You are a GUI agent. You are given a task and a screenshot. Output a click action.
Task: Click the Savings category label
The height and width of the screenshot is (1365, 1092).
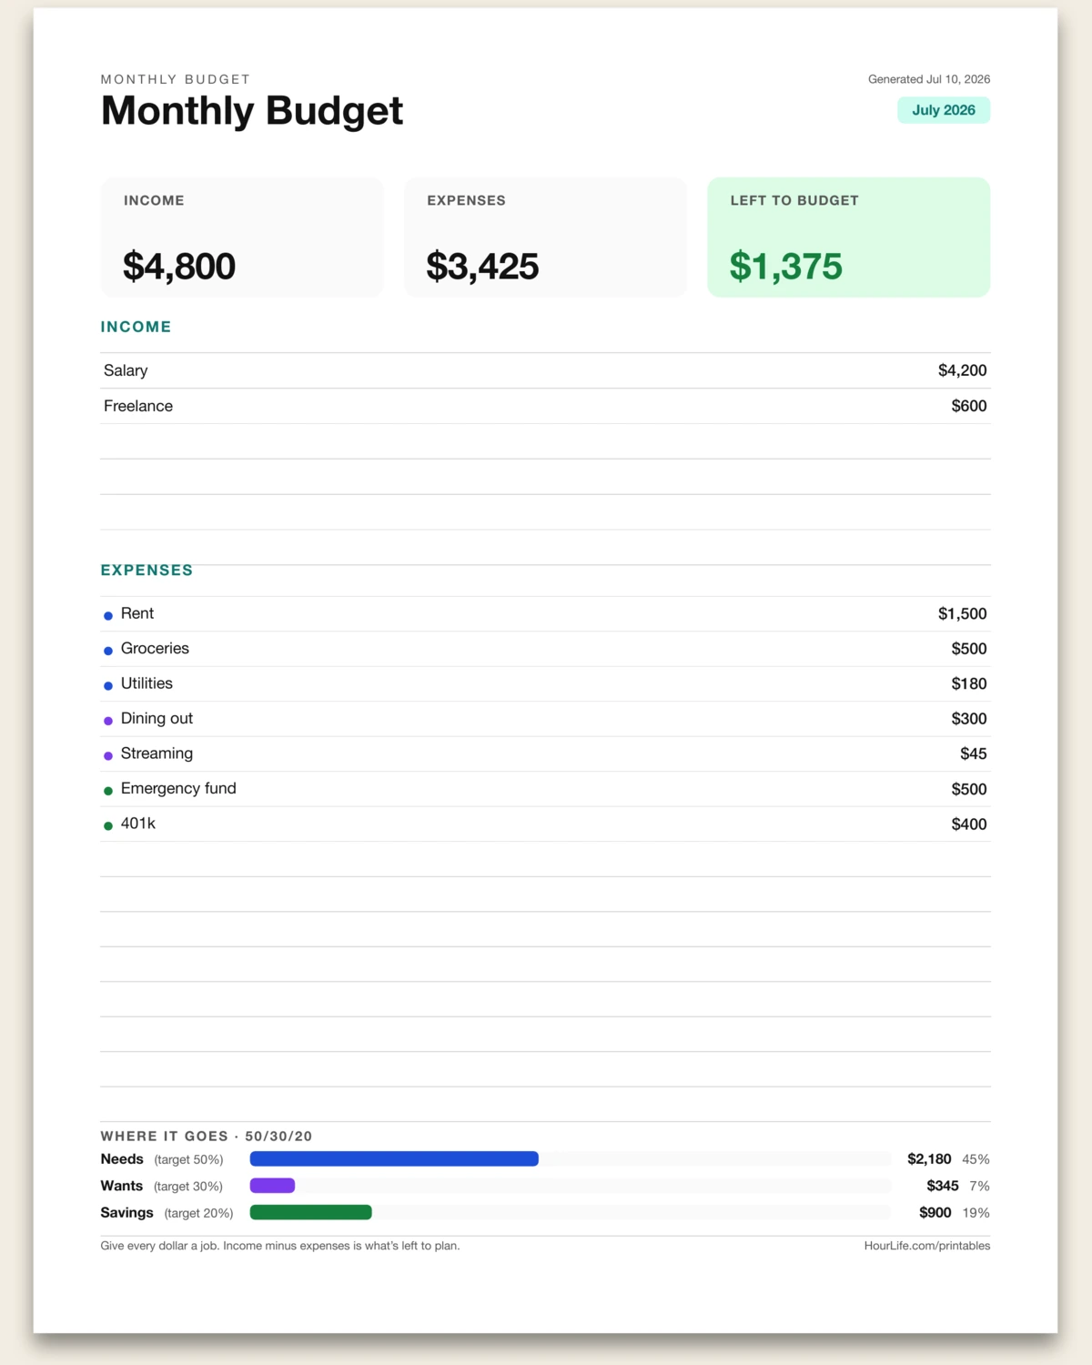pyautogui.click(x=126, y=1213)
